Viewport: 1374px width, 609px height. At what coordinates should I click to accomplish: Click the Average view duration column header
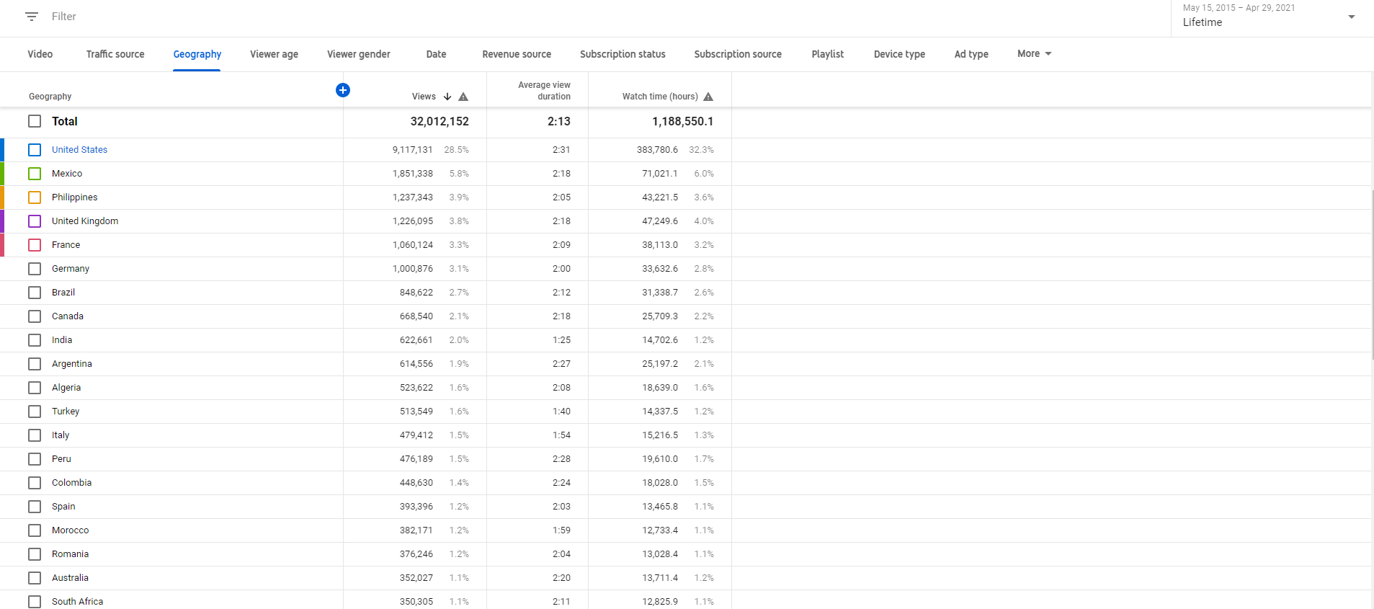pos(544,91)
